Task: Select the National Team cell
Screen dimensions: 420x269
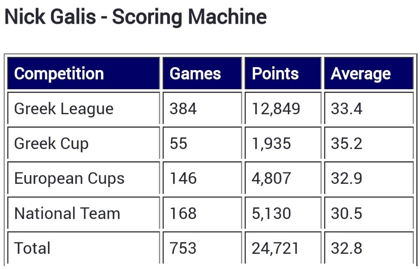Action: pos(67,213)
